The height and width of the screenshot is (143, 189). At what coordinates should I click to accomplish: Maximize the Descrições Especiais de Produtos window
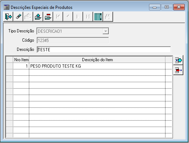tap(167, 7)
